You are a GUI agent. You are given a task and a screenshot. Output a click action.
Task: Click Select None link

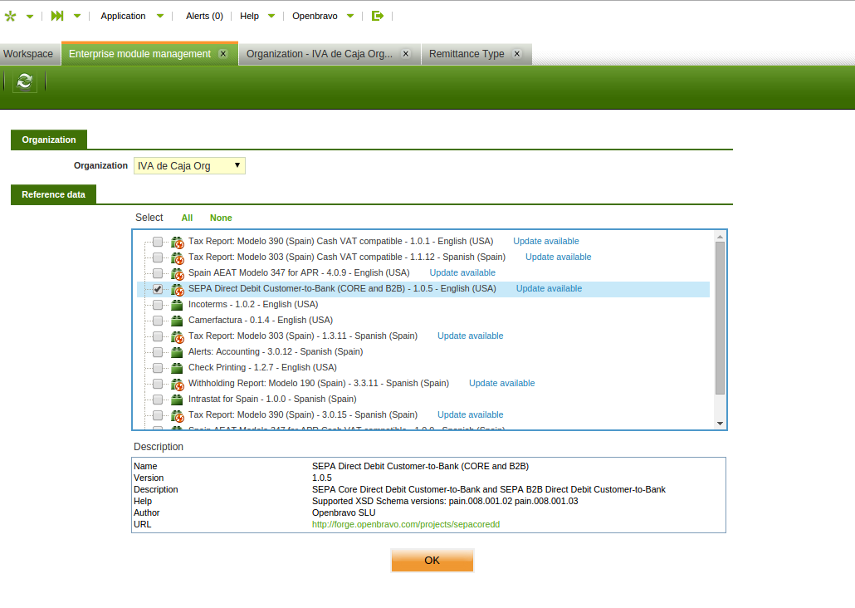(221, 218)
